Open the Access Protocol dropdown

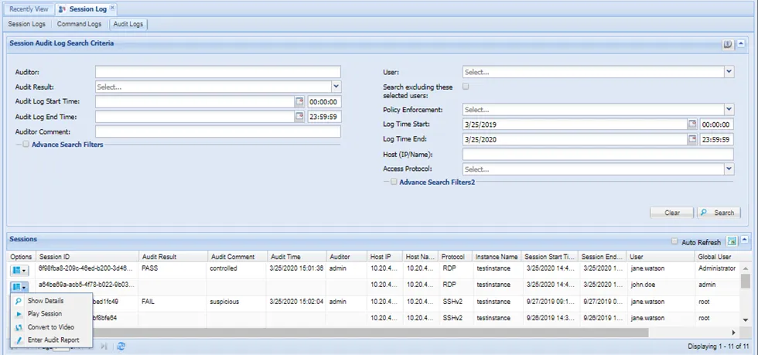[x=729, y=169]
